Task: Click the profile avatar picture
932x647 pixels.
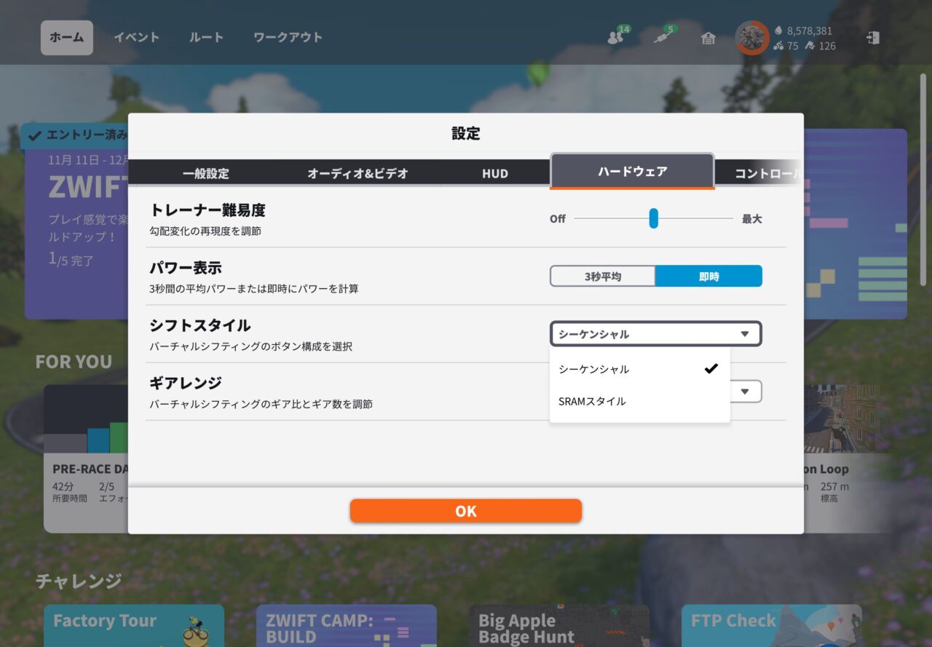Action: [x=751, y=38]
